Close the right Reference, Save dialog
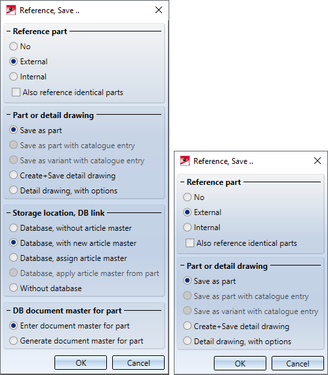 coord(318,161)
